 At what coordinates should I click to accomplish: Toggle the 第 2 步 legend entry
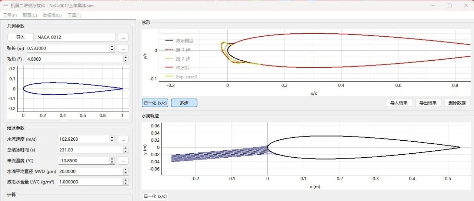pos(177,59)
